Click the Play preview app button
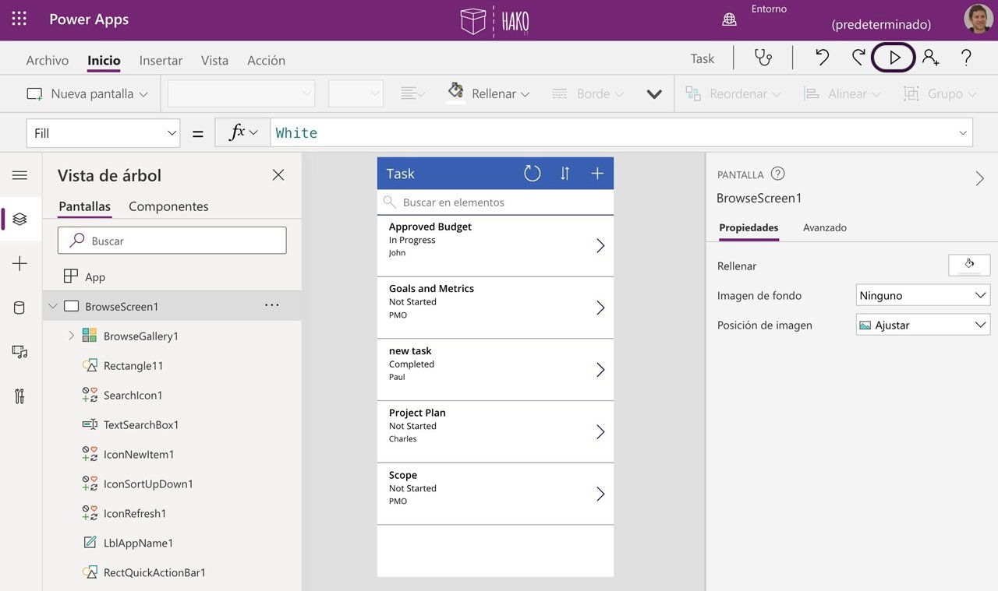 894,58
